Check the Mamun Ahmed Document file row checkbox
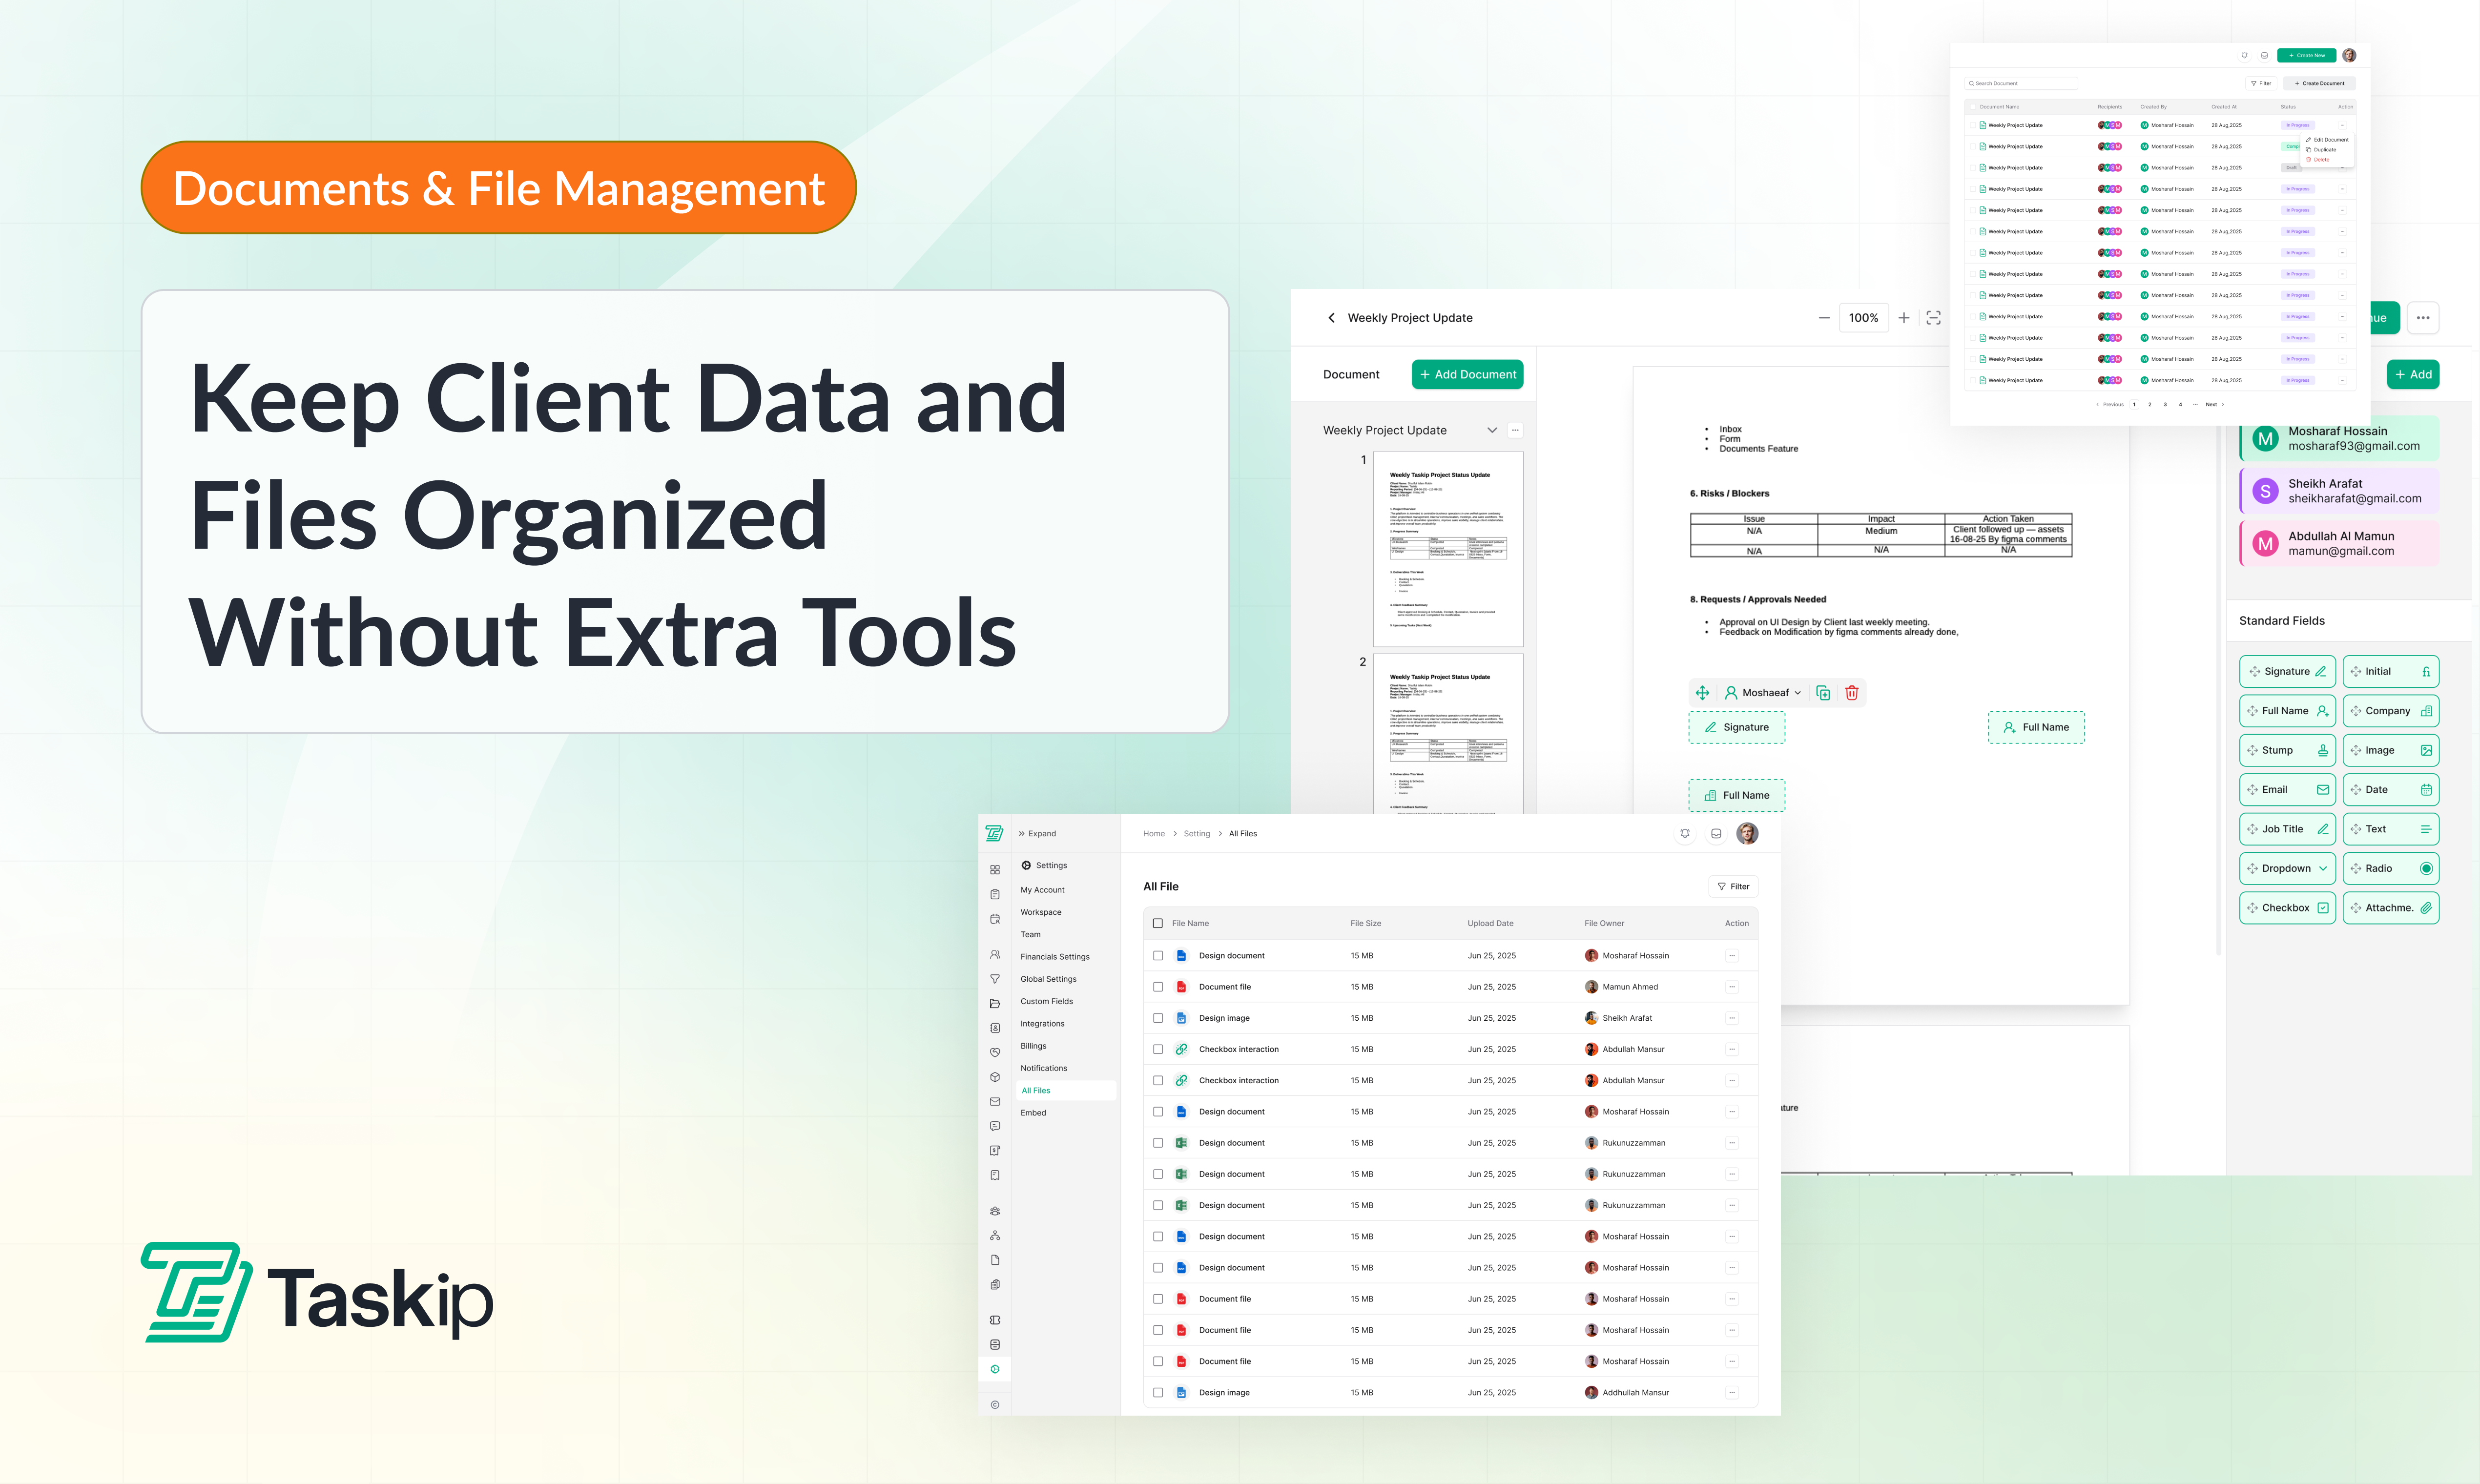This screenshot has height=1484, width=2480. click(x=1158, y=986)
